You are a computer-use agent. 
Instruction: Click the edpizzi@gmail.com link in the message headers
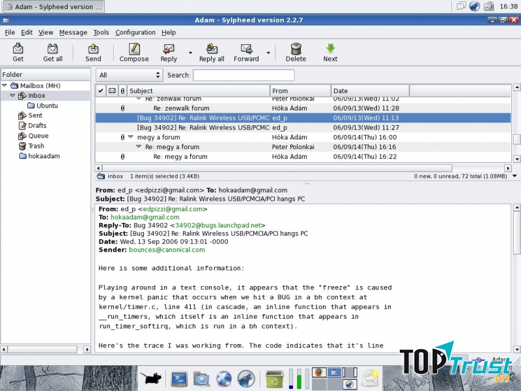click(x=173, y=209)
